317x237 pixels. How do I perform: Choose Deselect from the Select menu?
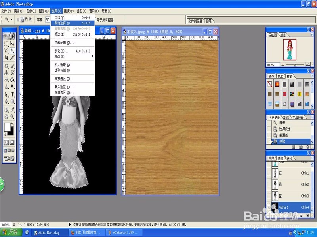click(73, 23)
